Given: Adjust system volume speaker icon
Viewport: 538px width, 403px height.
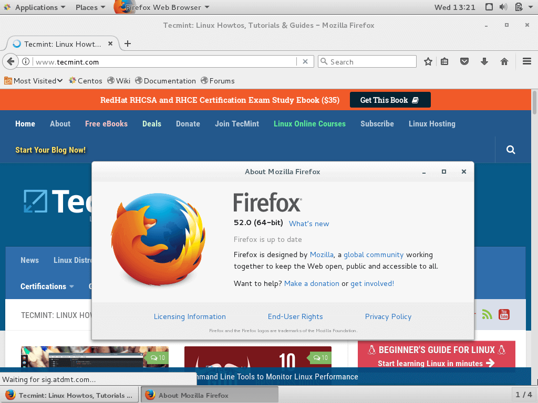Looking at the screenshot, I should [503, 7].
